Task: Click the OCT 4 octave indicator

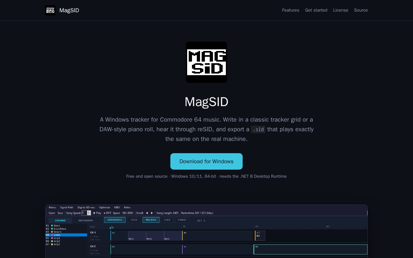Action: [201, 221]
